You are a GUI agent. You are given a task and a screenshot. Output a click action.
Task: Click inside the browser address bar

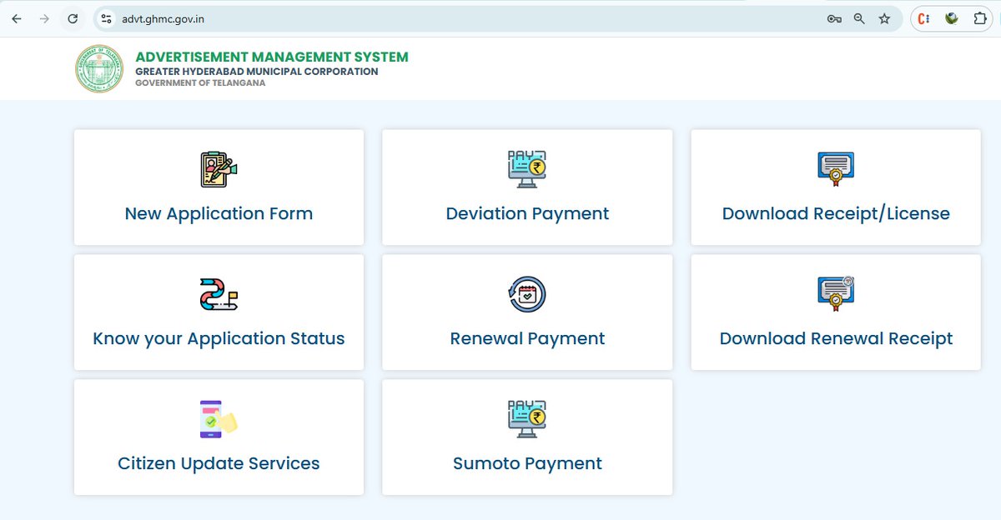click(334, 18)
